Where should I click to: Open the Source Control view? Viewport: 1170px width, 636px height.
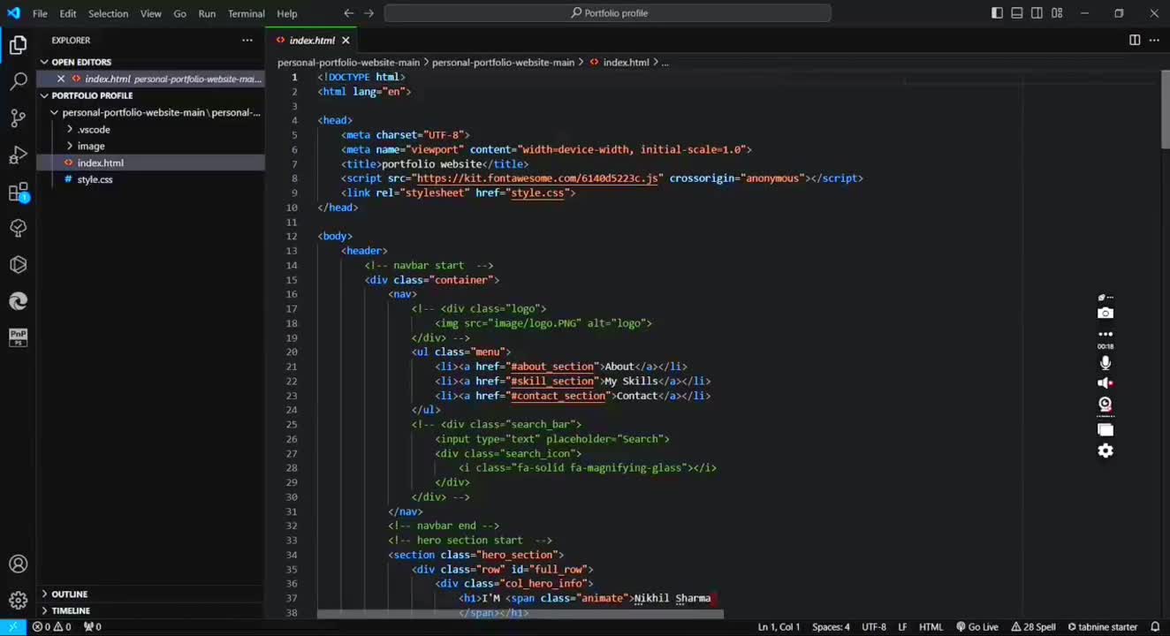(18, 118)
